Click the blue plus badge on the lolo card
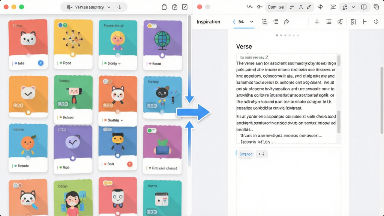384x216 pixels. (x=40, y=63)
